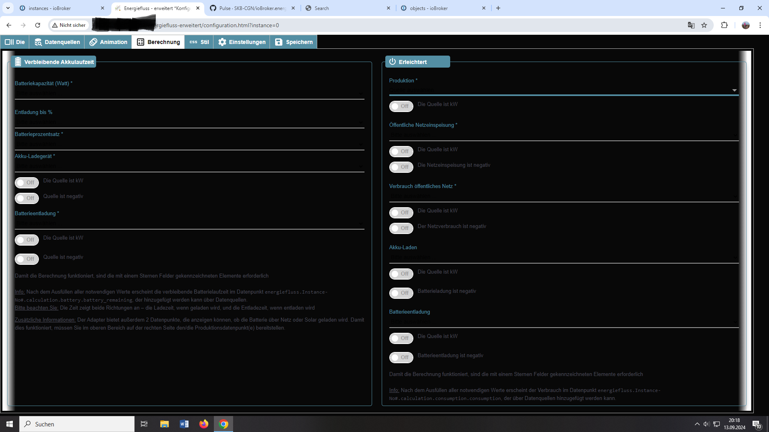
Task: Open File Explorer from the taskbar
Action: (x=164, y=424)
